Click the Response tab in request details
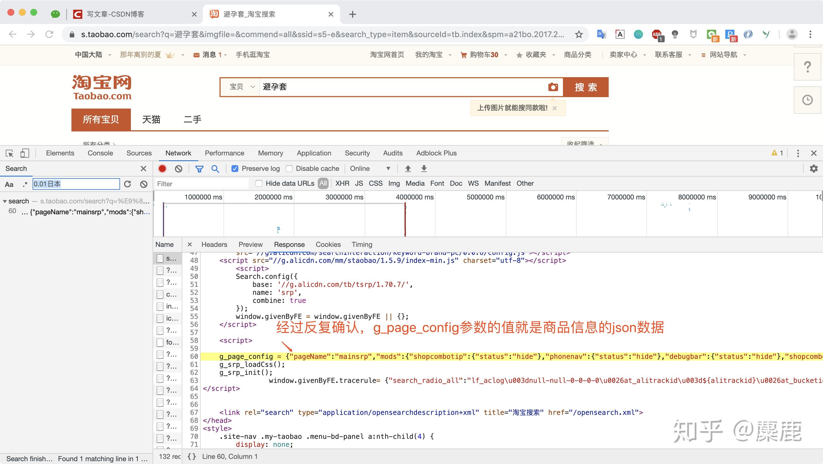This screenshot has height=464, width=823. coord(288,244)
